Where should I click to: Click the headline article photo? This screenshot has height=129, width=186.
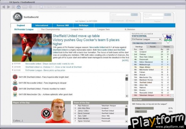(32, 48)
